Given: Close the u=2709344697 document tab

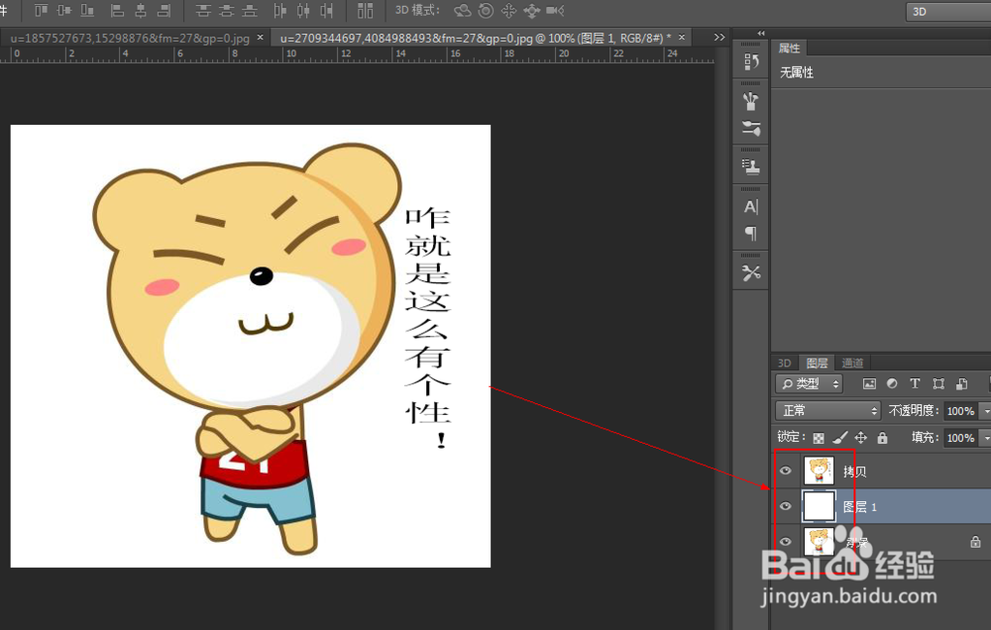Looking at the screenshot, I should point(682,38).
